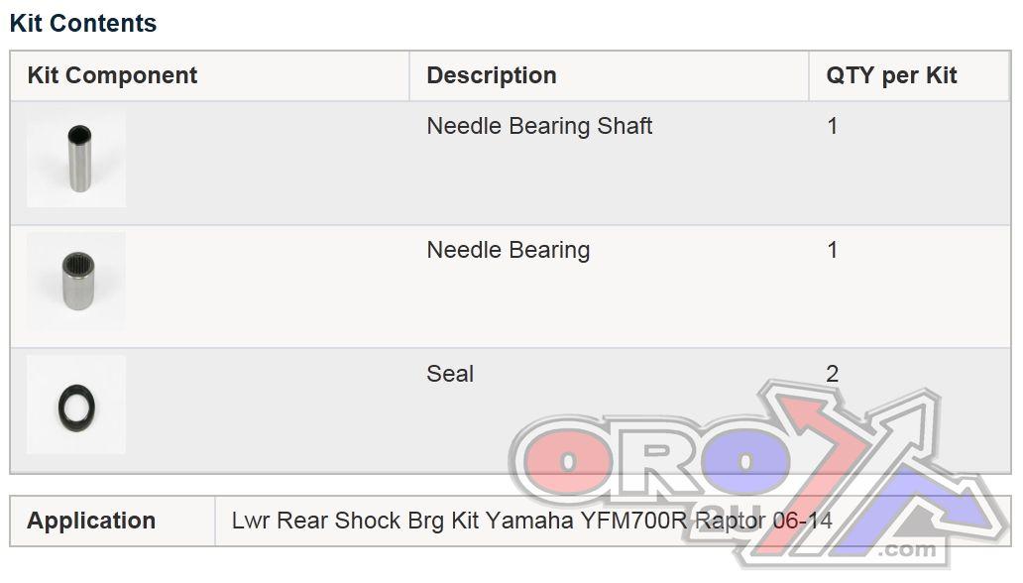
Task: Click the QTY per Kit column header
Action: (x=891, y=75)
